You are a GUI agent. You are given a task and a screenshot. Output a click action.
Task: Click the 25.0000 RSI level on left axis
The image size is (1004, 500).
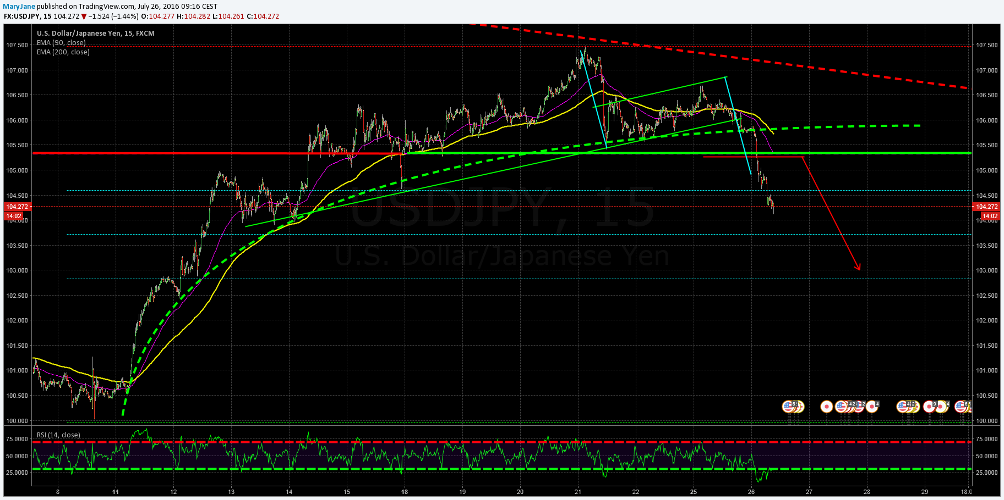pyautogui.click(x=17, y=473)
